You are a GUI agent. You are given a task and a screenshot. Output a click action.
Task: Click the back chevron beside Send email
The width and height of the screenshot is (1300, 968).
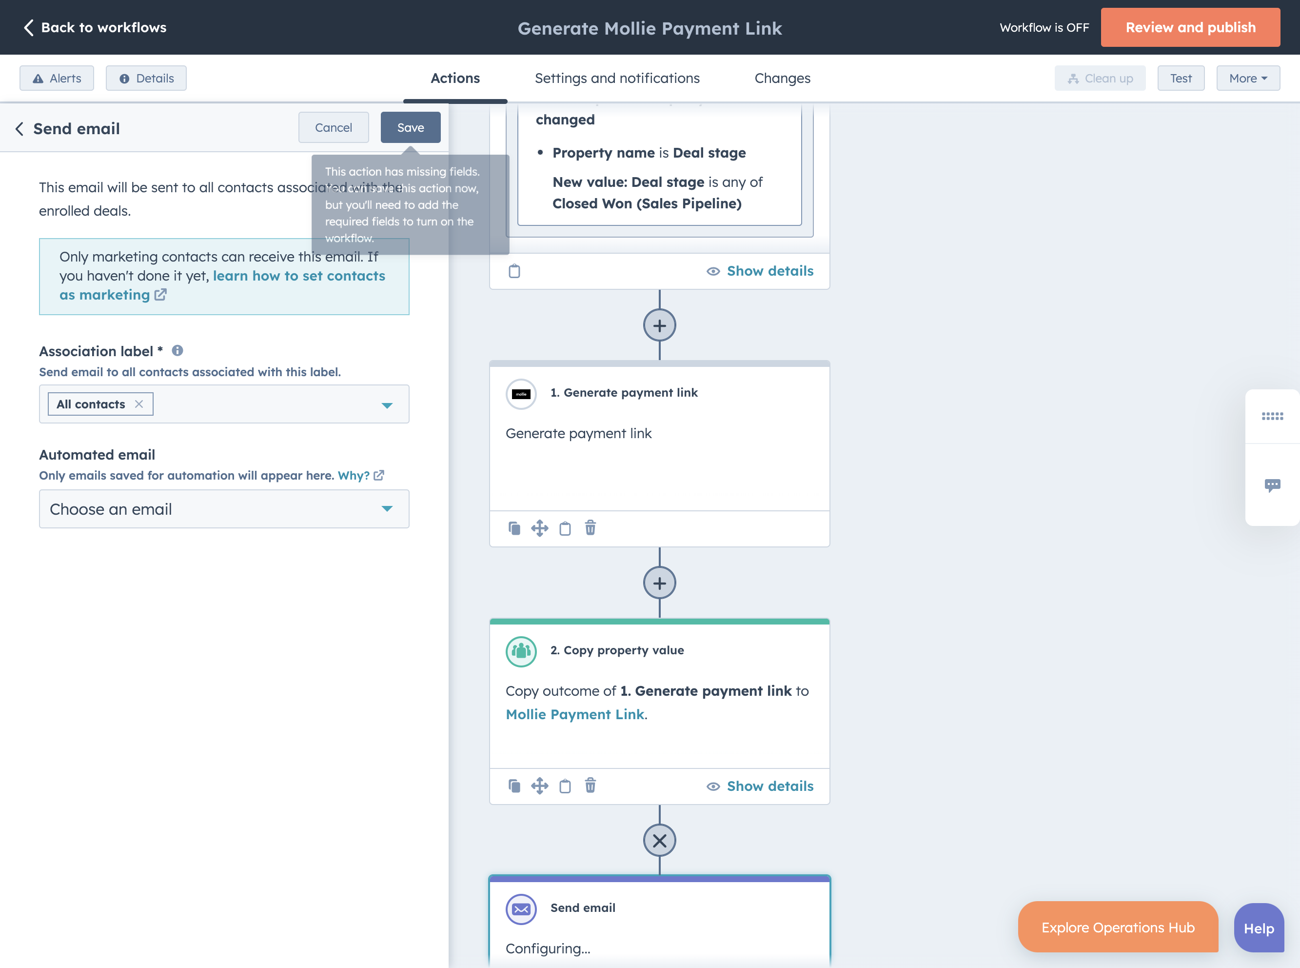click(20, 128)
